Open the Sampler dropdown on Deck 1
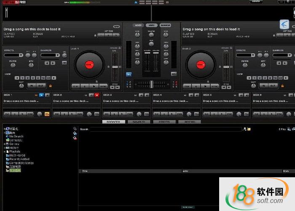 coord(50,55)
